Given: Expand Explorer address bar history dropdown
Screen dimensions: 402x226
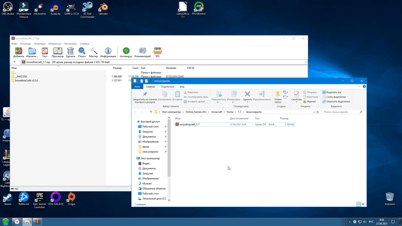Looking at the screenshot, I should tap(314, 112).
